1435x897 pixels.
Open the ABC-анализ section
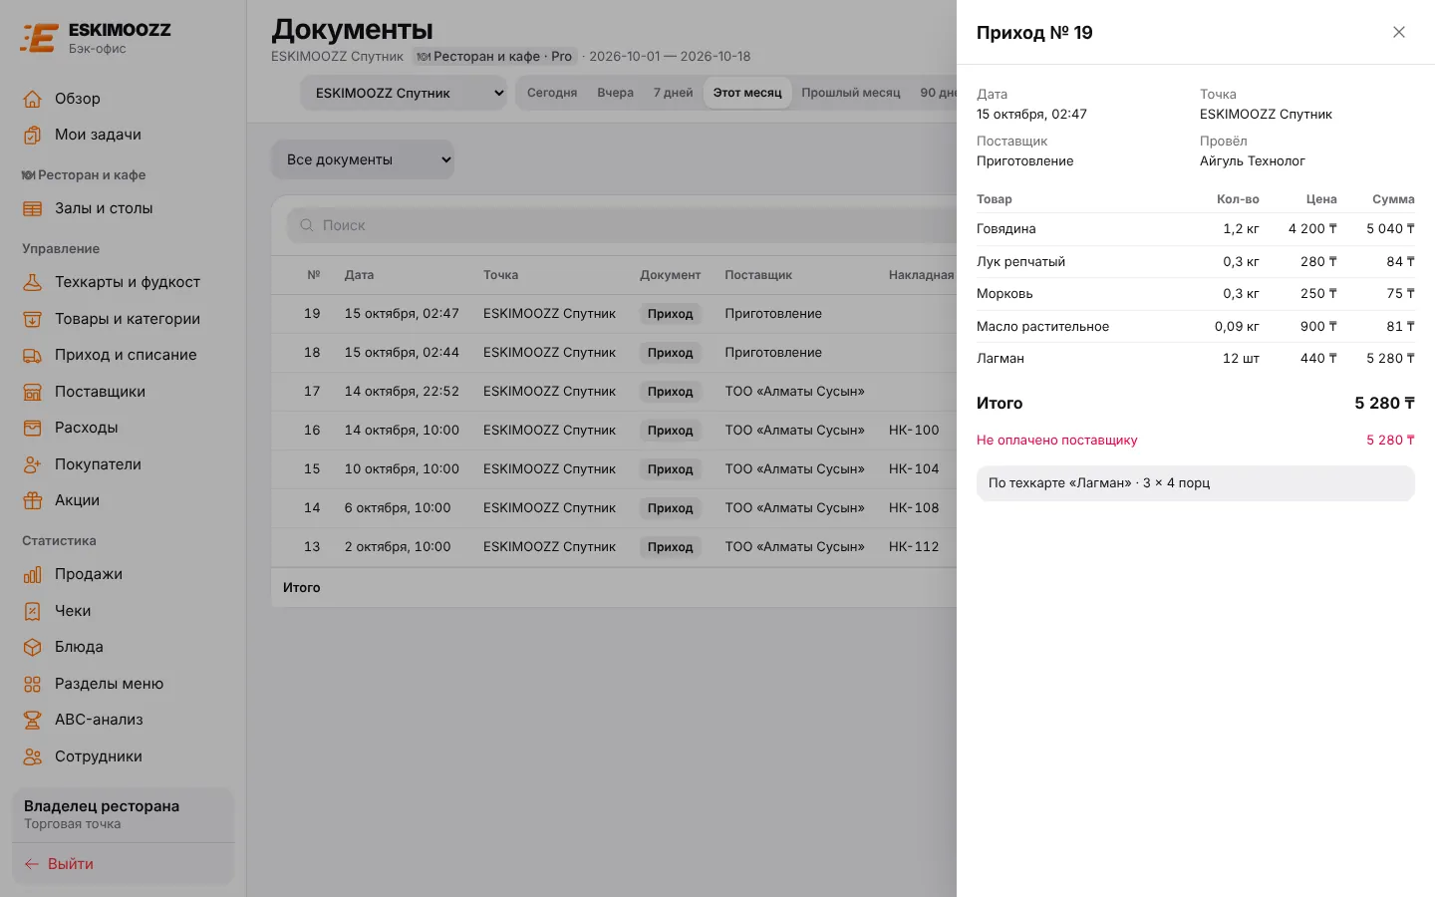click(x=123, y=720)
